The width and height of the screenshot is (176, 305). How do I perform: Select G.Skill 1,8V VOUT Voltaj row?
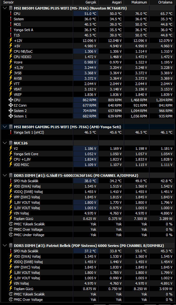tap(87, 202)
